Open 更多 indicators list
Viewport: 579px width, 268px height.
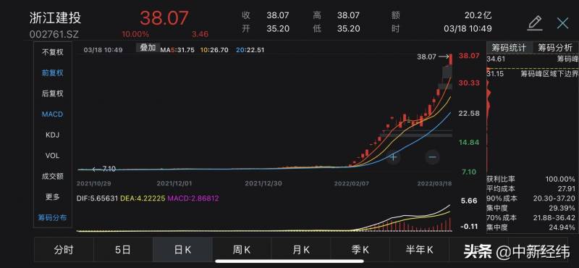click(52, 197)
